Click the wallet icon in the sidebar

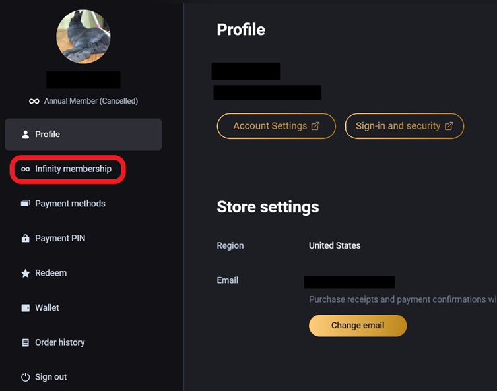(x=26, y=308)
